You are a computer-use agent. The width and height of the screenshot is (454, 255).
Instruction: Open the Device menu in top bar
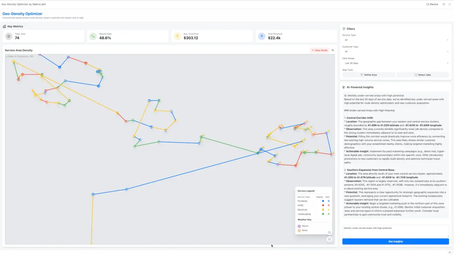tap(432, 4)
